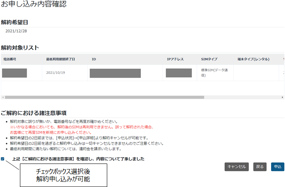Click the 違約金を請求いたします notice
Viewport: 285px width, 187px height.
tap(65, 149)
